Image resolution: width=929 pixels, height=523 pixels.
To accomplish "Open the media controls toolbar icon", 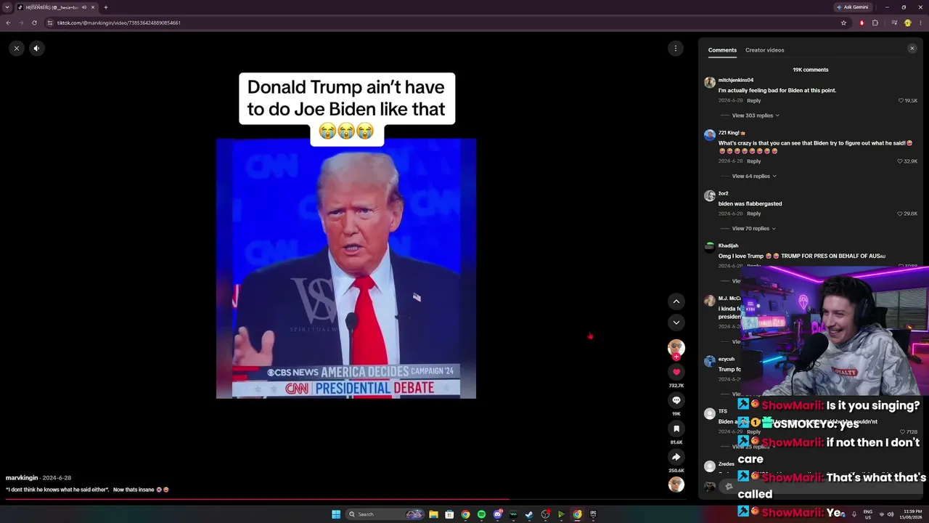I will pos(893,23).
